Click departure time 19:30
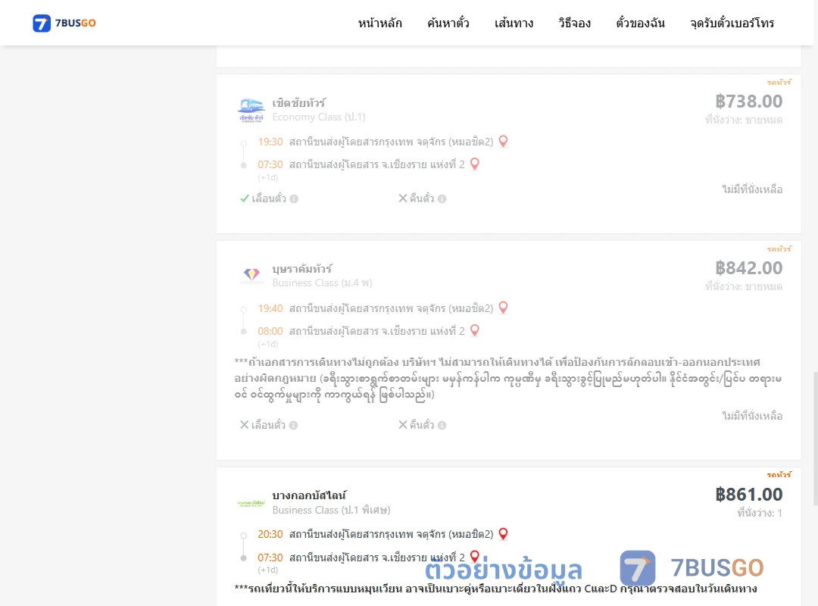 point(270,142)
